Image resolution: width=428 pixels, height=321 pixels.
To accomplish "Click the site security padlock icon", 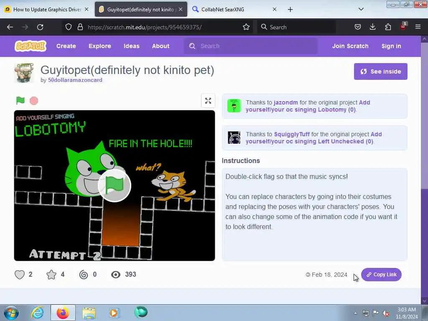I will point(80,27).
